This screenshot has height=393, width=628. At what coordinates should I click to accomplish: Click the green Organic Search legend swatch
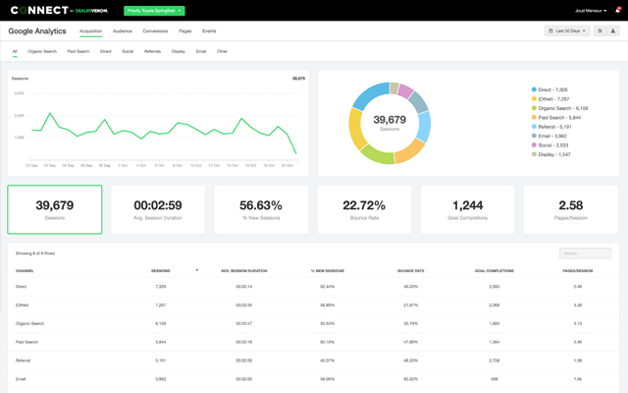[x=534, y=108]
